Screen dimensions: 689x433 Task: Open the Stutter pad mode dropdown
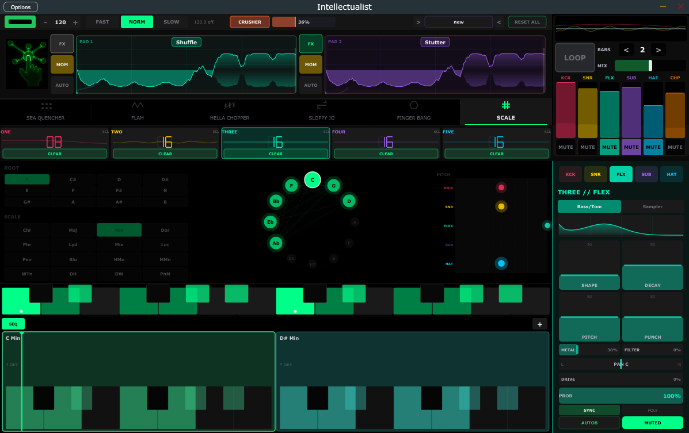point(435,43)
